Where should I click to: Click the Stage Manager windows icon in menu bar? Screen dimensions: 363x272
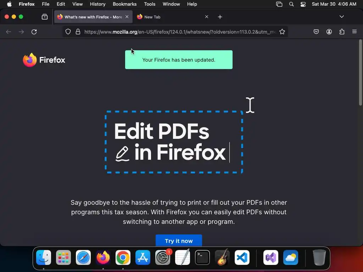point(279,4)
